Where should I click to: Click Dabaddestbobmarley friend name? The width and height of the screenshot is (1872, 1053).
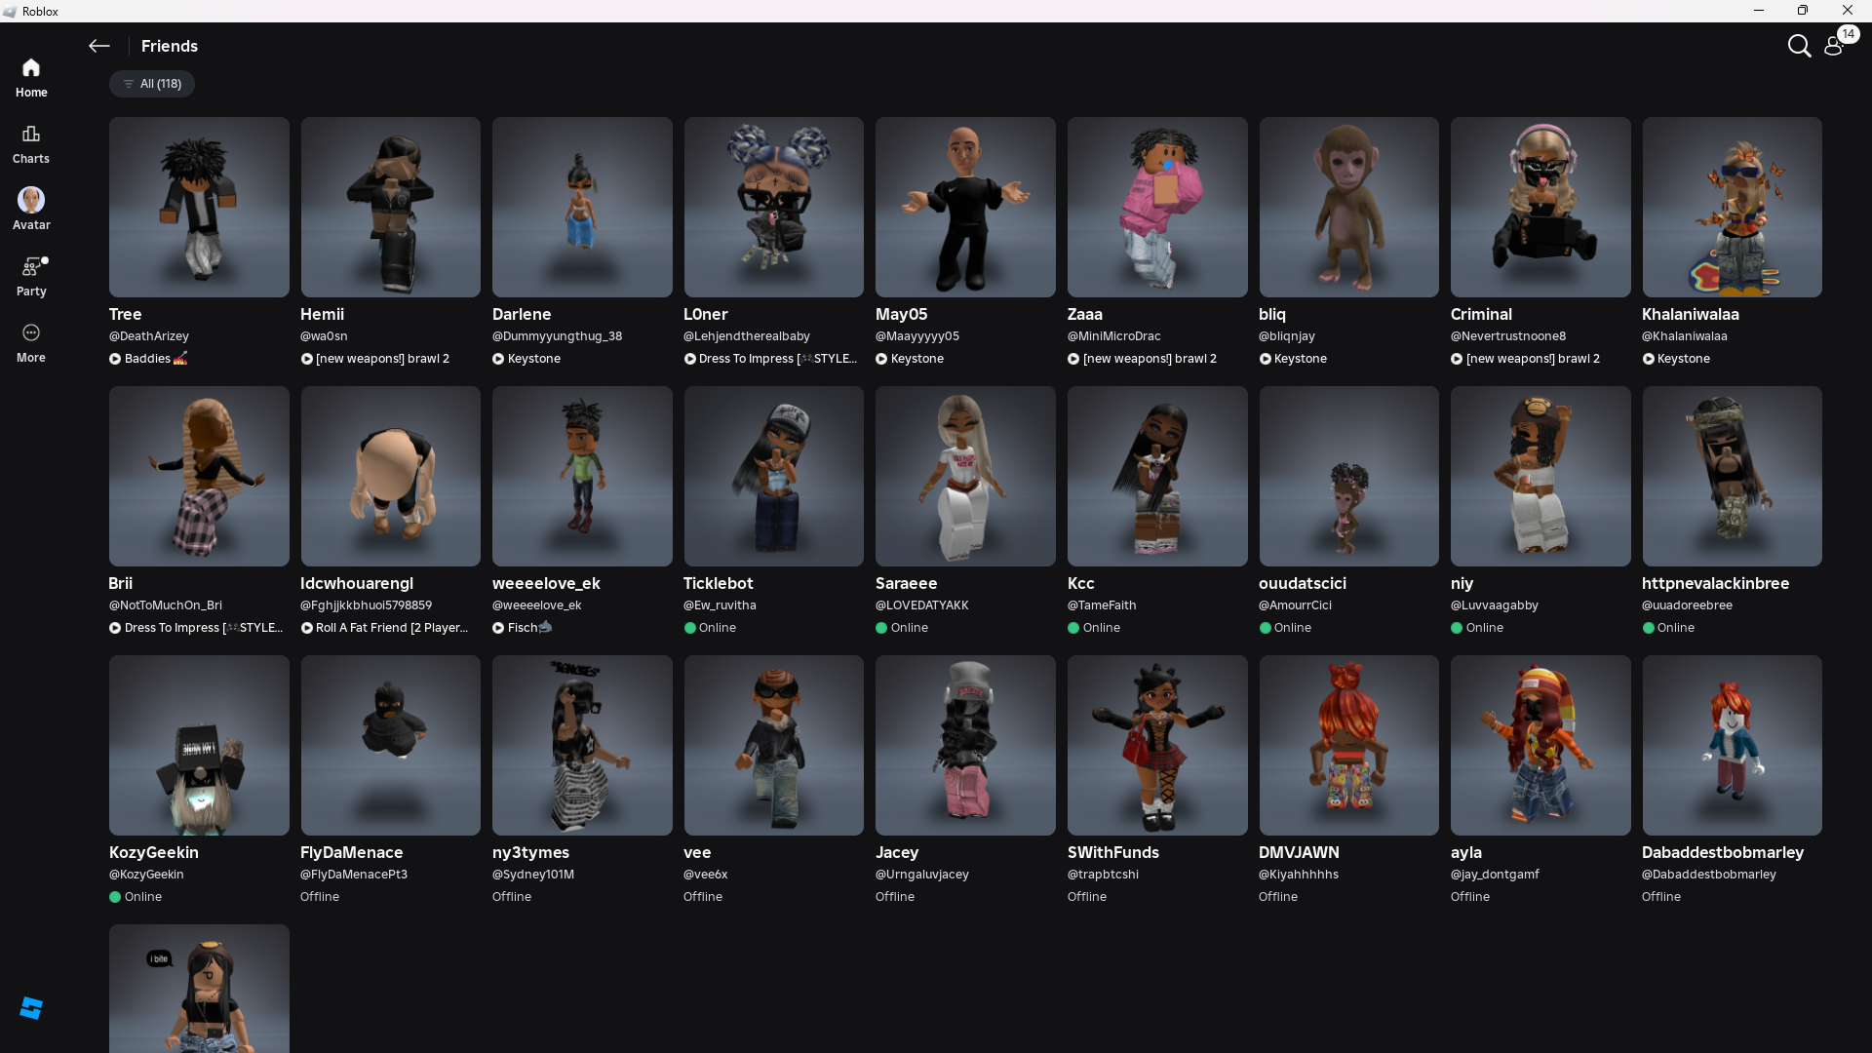[x=1722, y=852]
